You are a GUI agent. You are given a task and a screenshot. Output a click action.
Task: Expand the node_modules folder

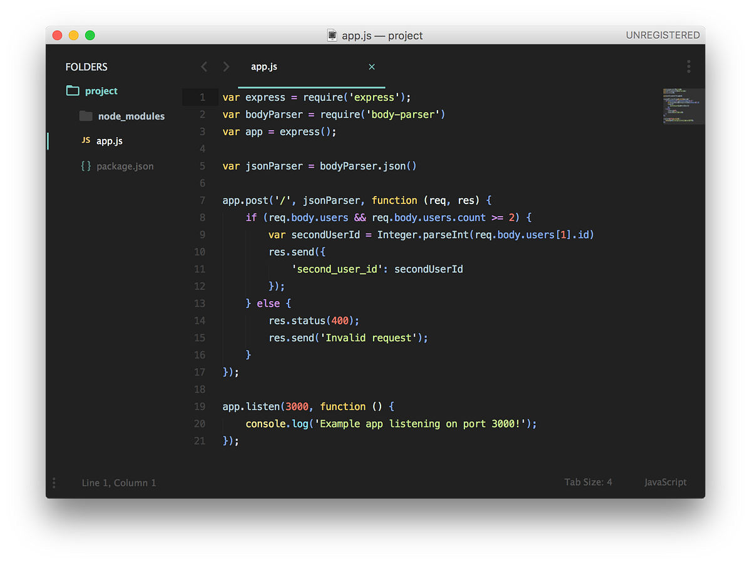[131, 116]
